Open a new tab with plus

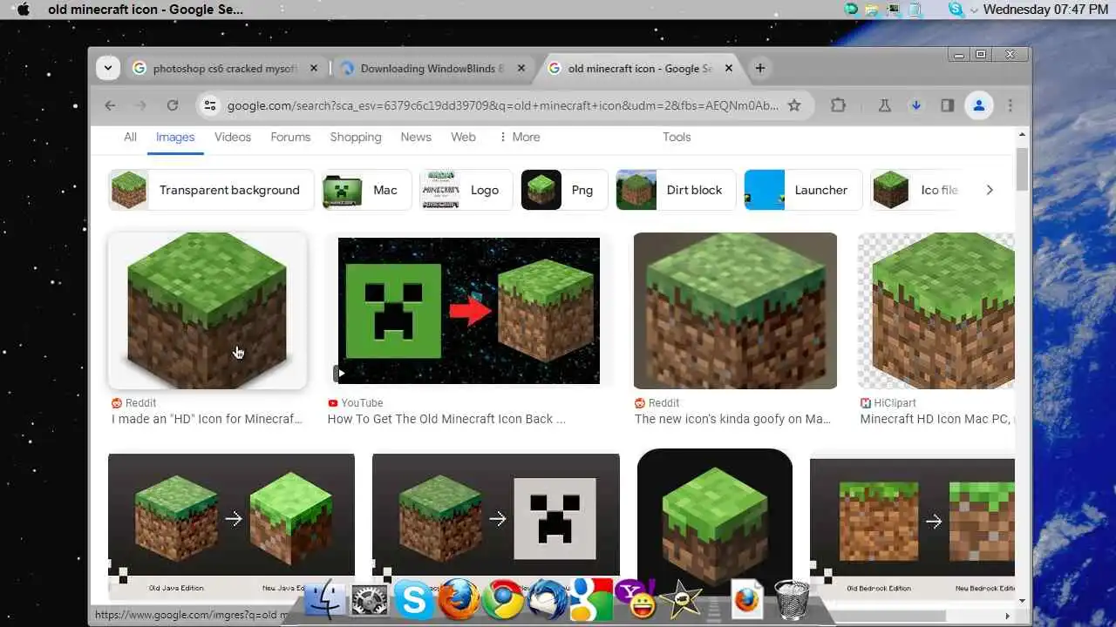pos(760,68)
